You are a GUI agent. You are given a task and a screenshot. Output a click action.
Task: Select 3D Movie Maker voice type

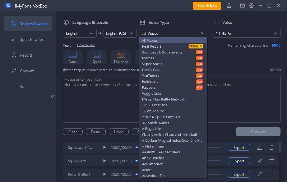coord(172,123)
